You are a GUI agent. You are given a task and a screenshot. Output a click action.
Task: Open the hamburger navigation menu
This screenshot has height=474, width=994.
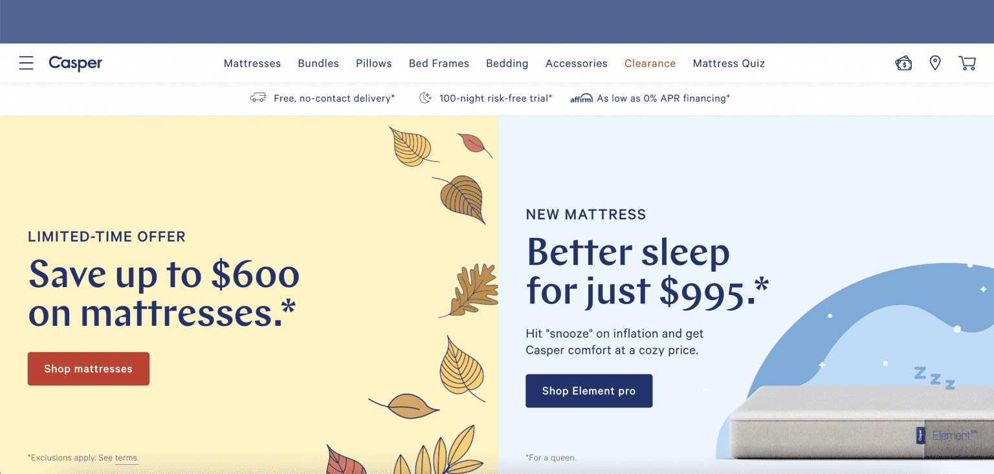(26, 63)
